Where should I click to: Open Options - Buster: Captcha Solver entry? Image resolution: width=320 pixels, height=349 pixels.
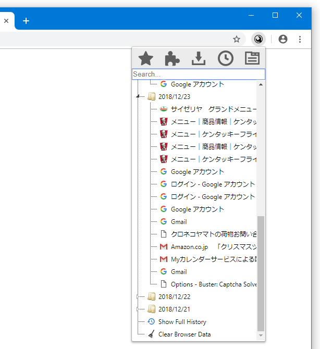(214, 284)
